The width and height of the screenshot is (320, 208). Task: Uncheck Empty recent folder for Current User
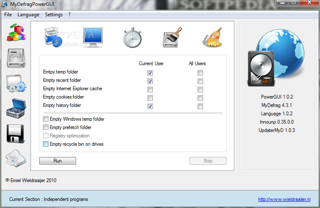(x=150, y=81)
